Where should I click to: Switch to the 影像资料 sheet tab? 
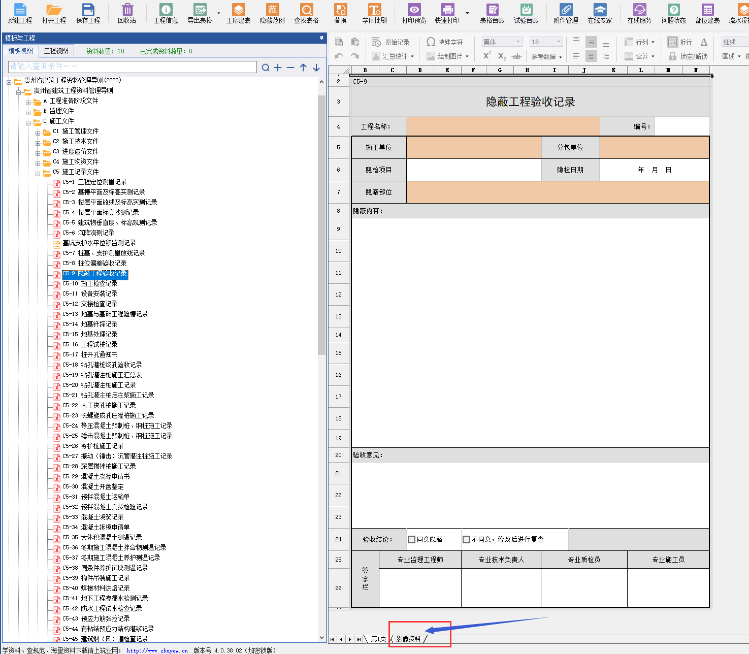(x=408, y=639)
